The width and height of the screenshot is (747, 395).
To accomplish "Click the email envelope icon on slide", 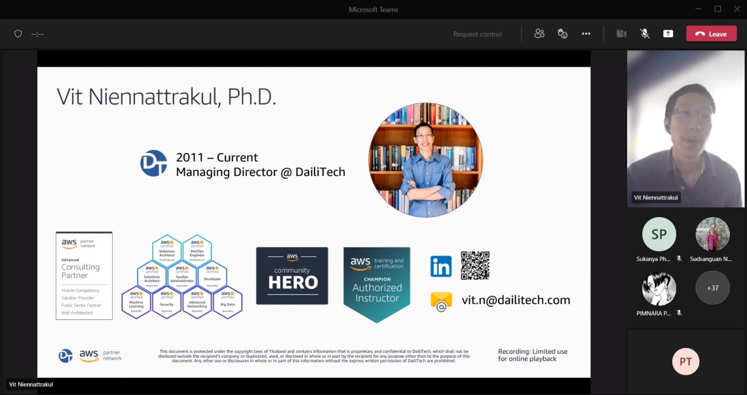I will point(441,301).
